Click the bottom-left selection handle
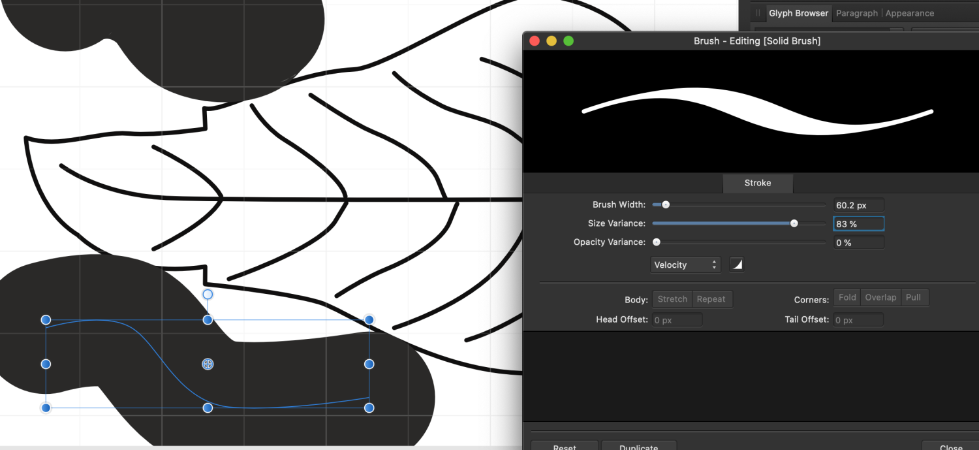This screenshot has width=979, height=450. [x=46, y=408]
